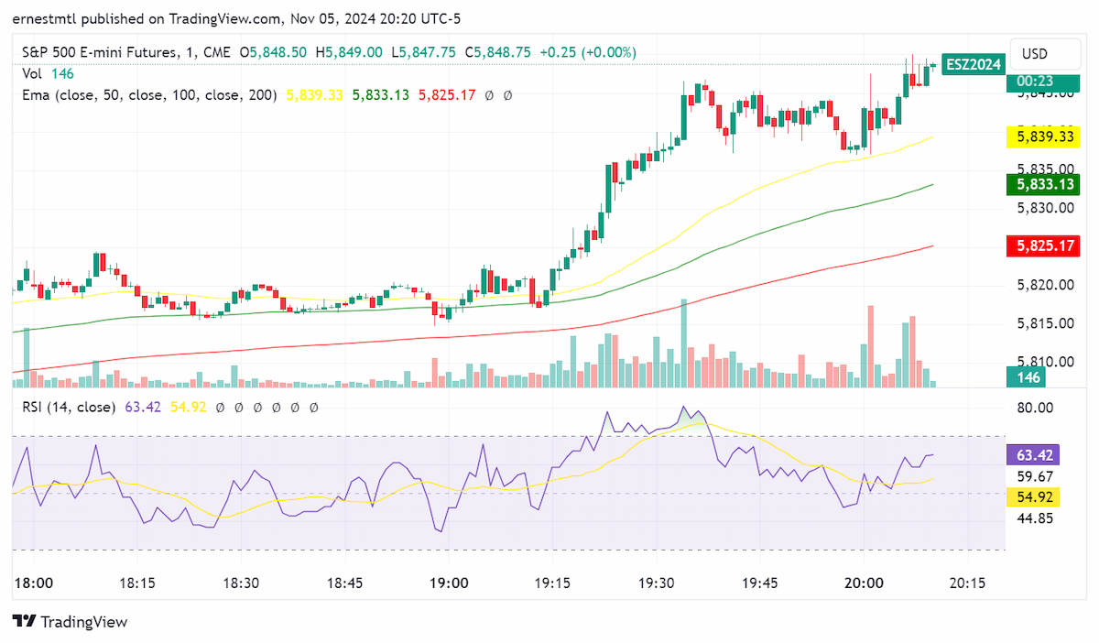Click the 5,830.00 price-axis label

pyautogui.click(x=1045, y=208)
